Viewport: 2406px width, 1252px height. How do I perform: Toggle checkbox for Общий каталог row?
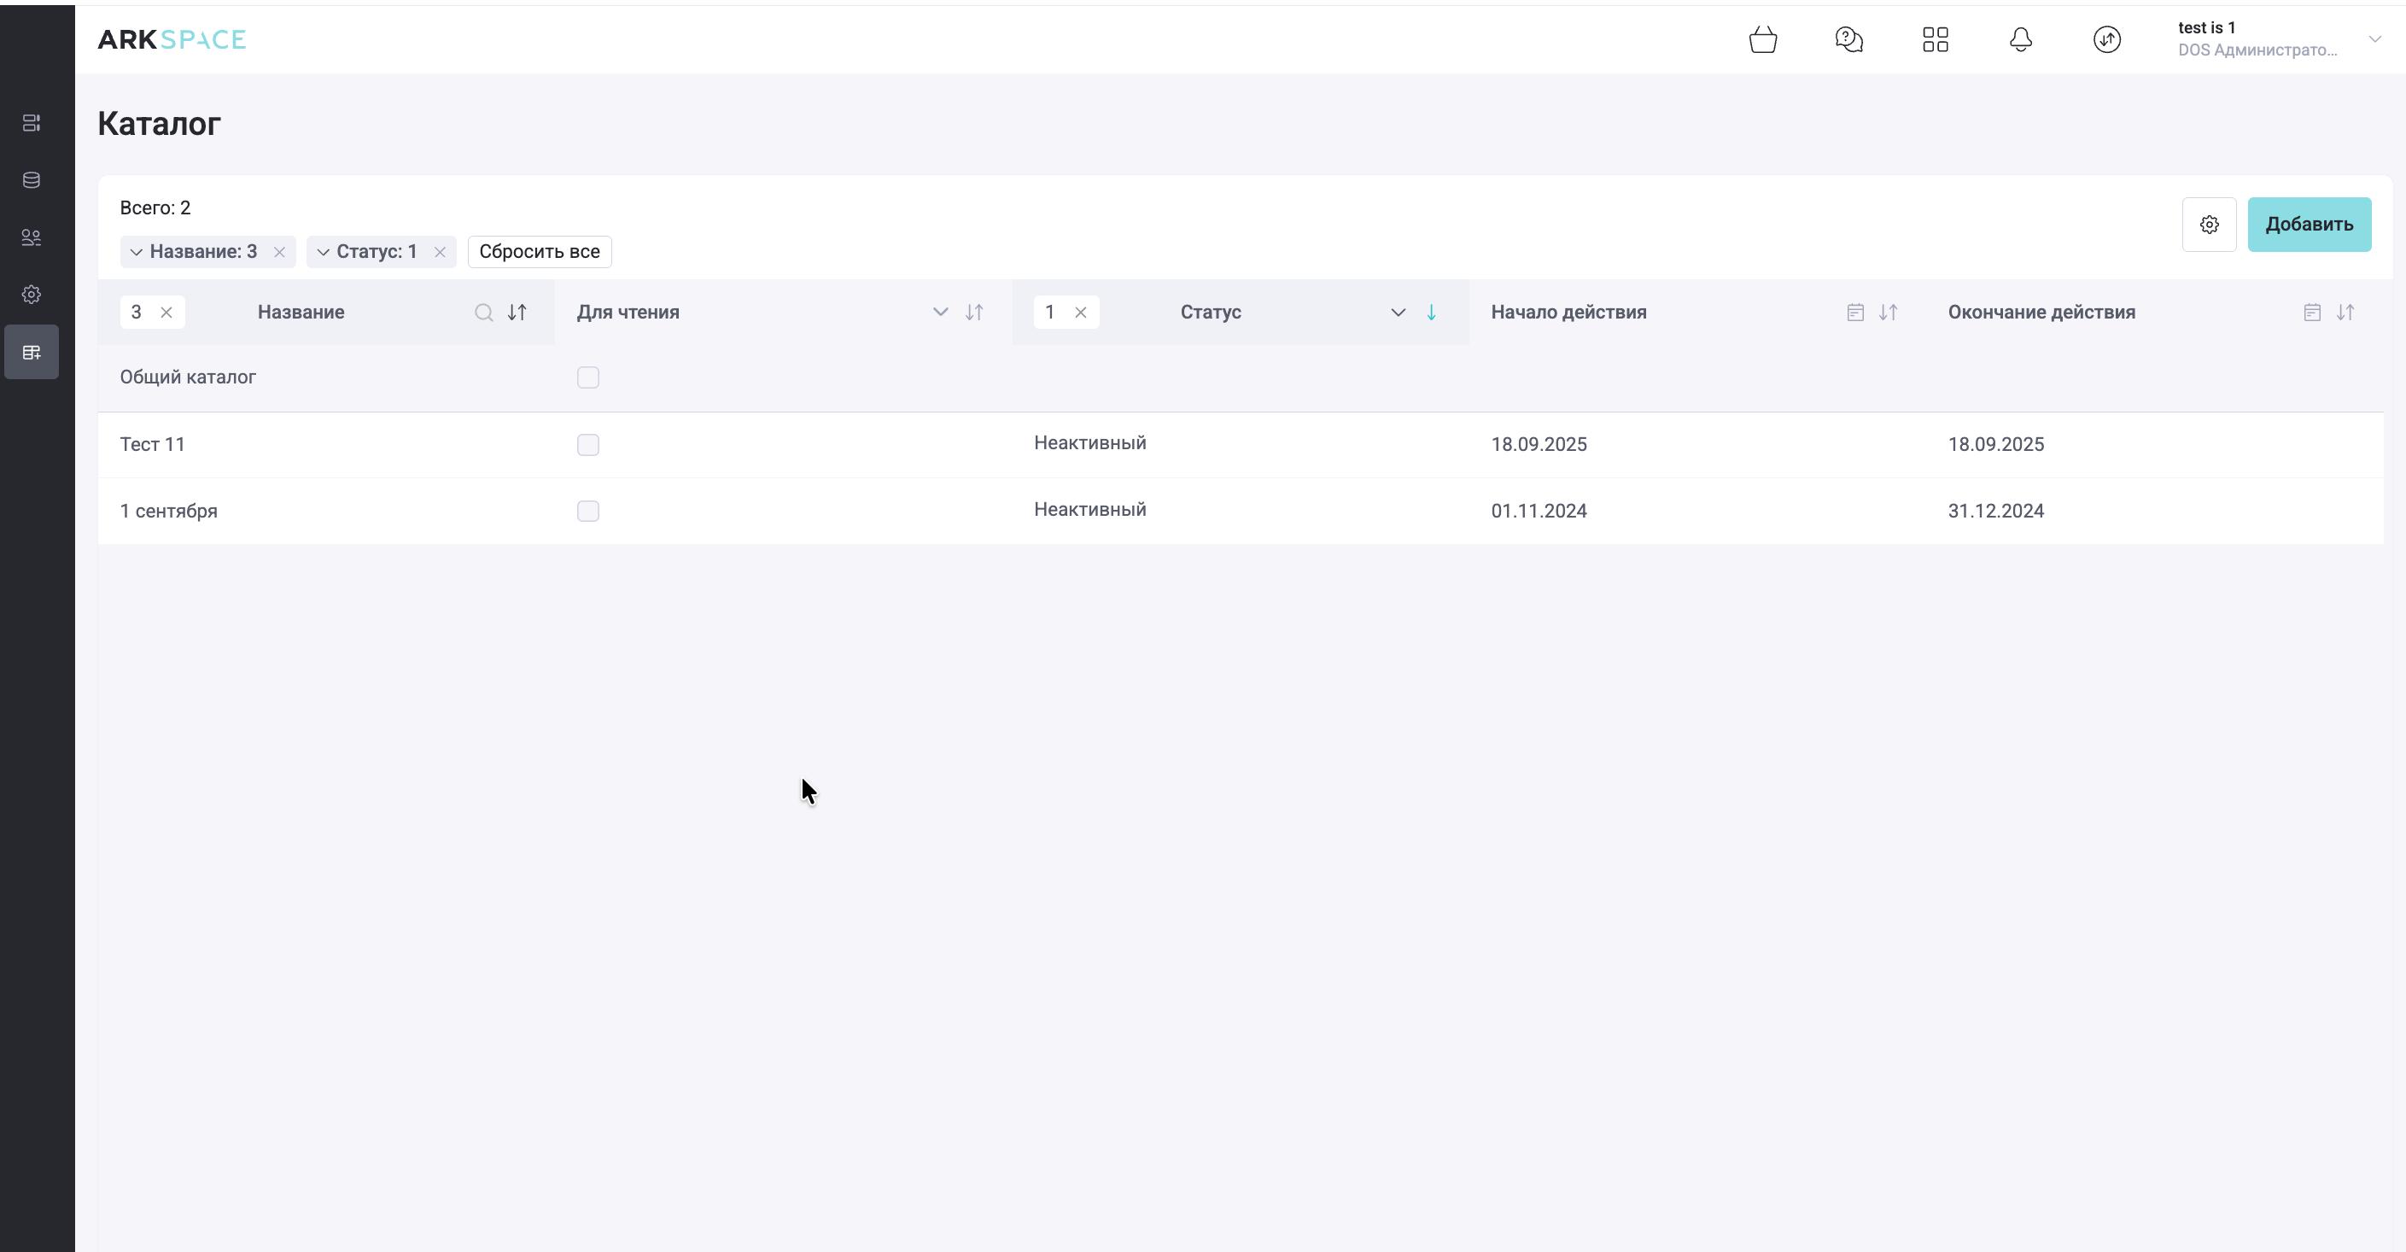(x=587, y=377)
